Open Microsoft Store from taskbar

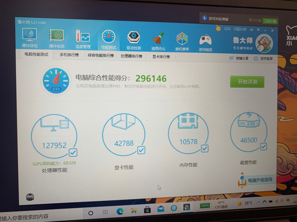coord(147,209)
